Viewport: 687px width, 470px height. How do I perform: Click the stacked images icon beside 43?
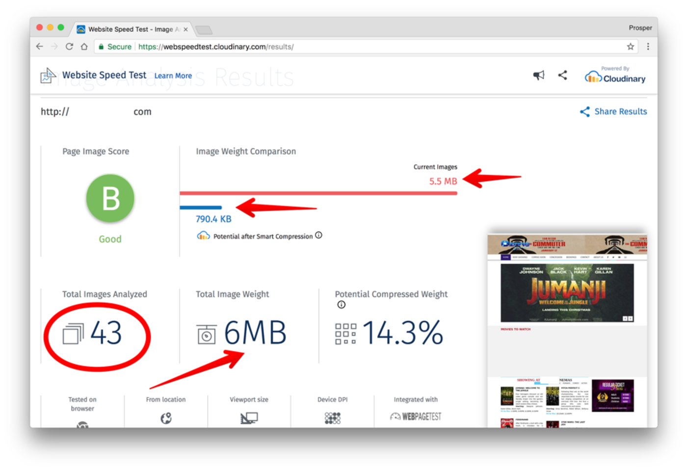73,334
